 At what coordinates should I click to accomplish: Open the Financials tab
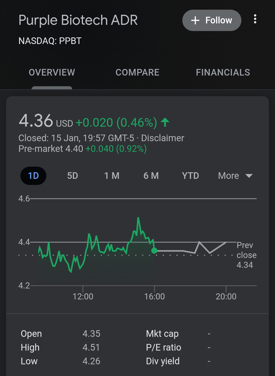click(223, 73)
